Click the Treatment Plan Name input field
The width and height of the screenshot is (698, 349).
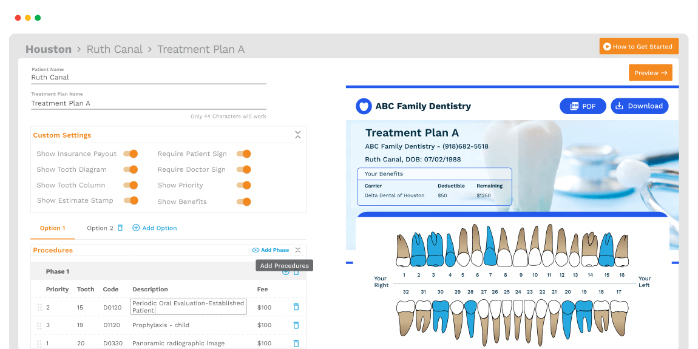pos(149,103)
